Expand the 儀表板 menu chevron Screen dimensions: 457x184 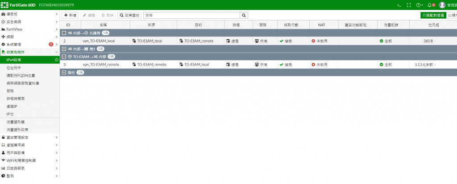coord(57,14)
